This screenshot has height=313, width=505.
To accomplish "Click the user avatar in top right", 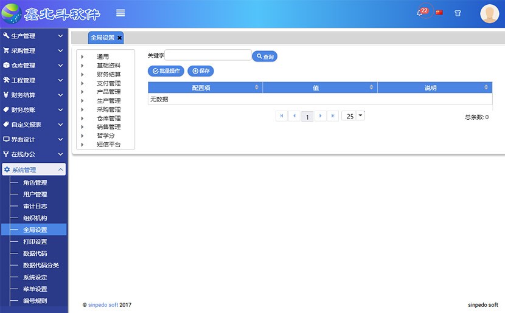I will (x=489, y=13).
